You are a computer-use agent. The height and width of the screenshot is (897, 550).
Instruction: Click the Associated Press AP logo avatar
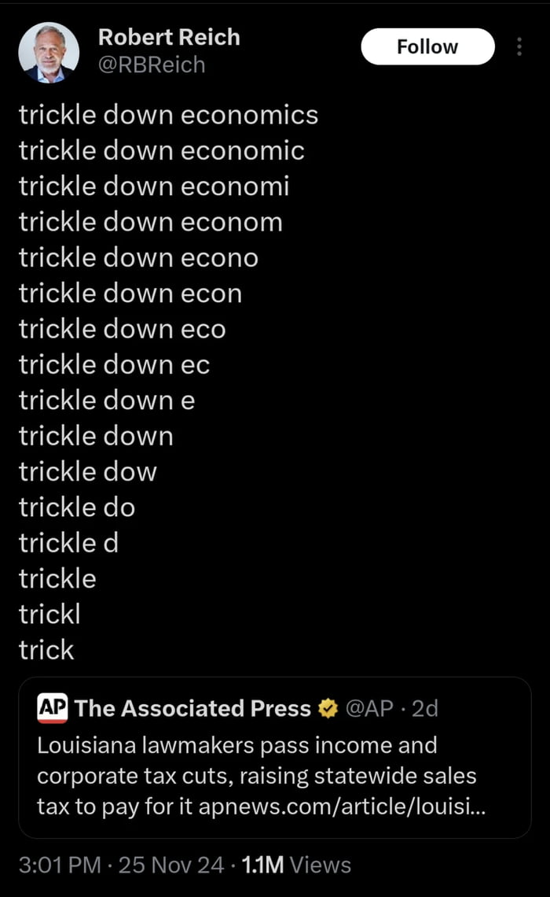point(49,708)
